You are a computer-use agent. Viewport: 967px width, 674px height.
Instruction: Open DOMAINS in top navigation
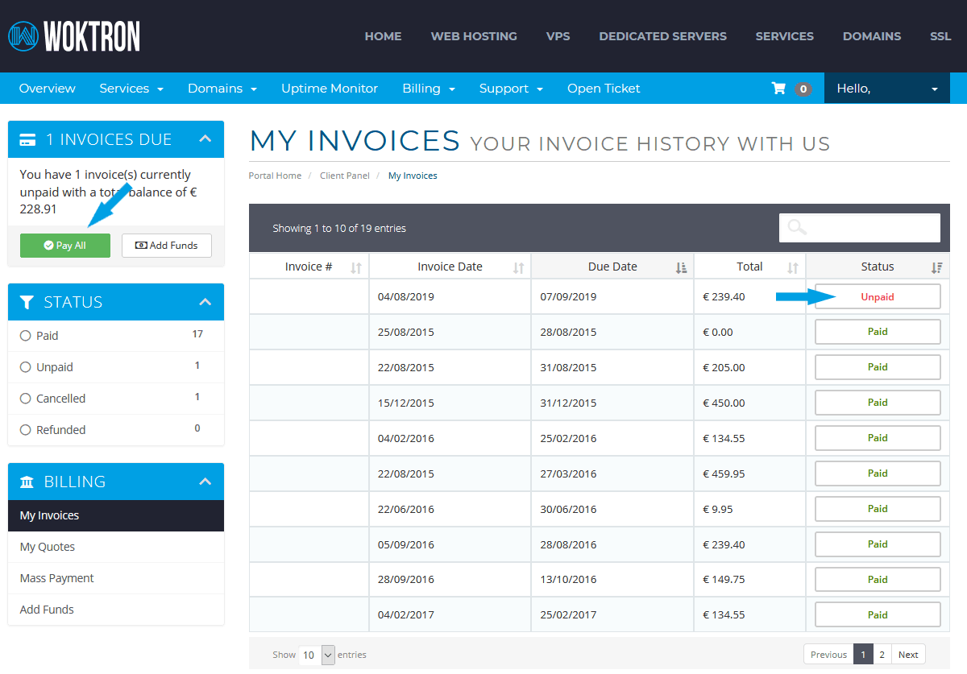(x=872, y=36)
